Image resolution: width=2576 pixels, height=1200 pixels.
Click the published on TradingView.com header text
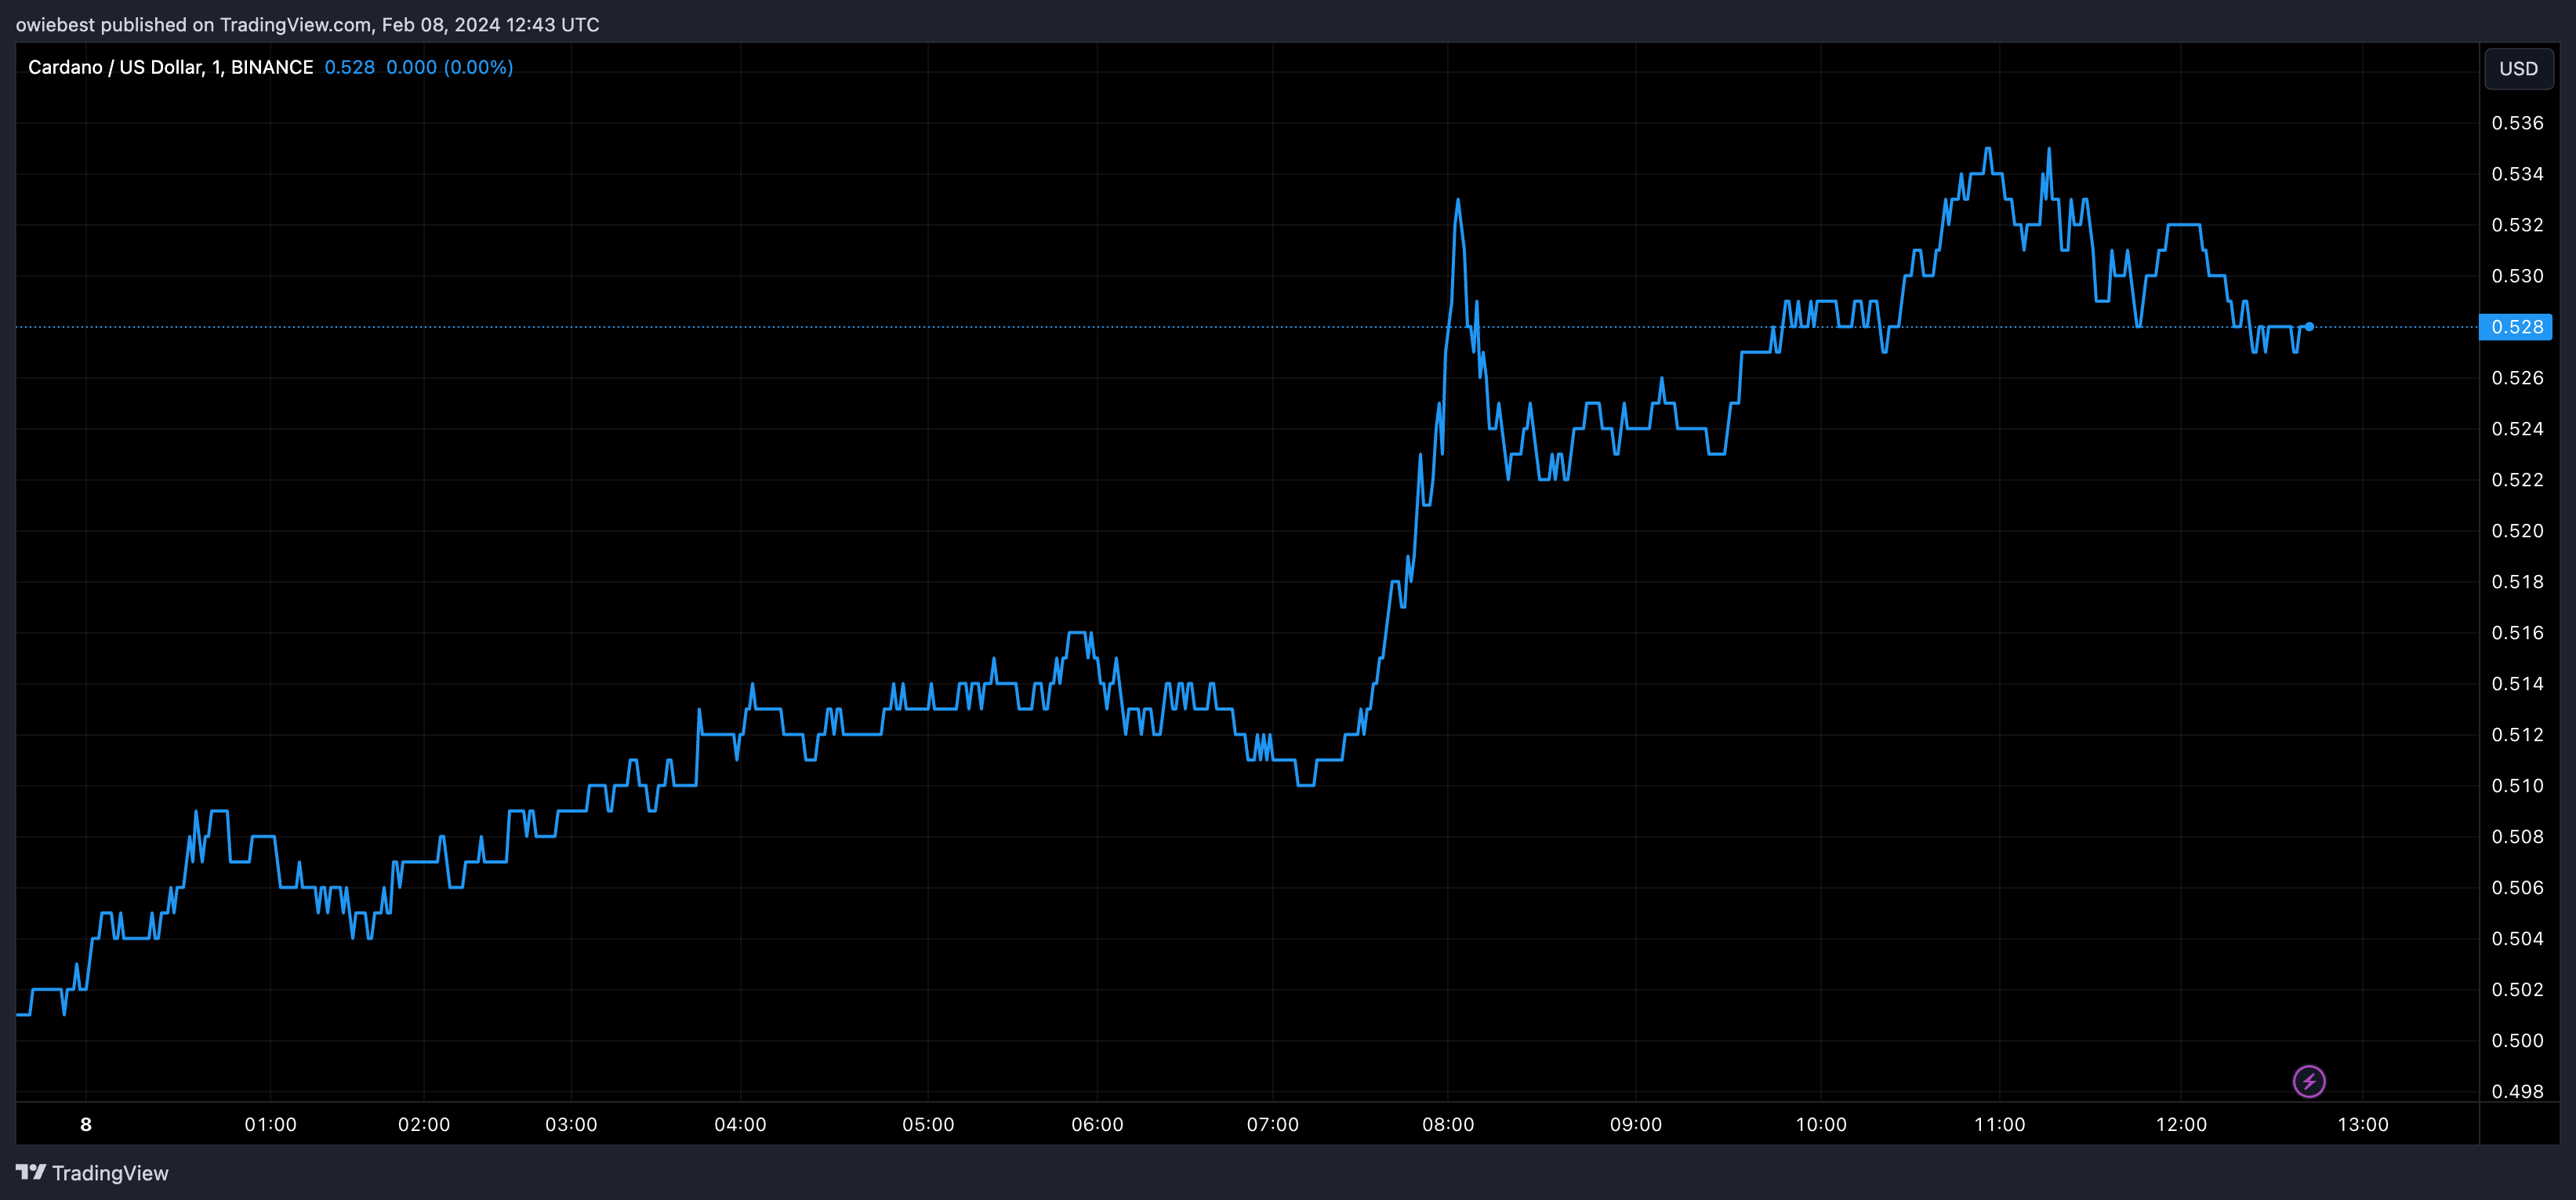point(307,24)
